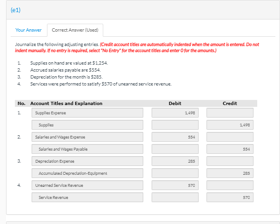Click the 285 debit field for Depreciation Expense
280x224 pixels.
coord(175,161)
